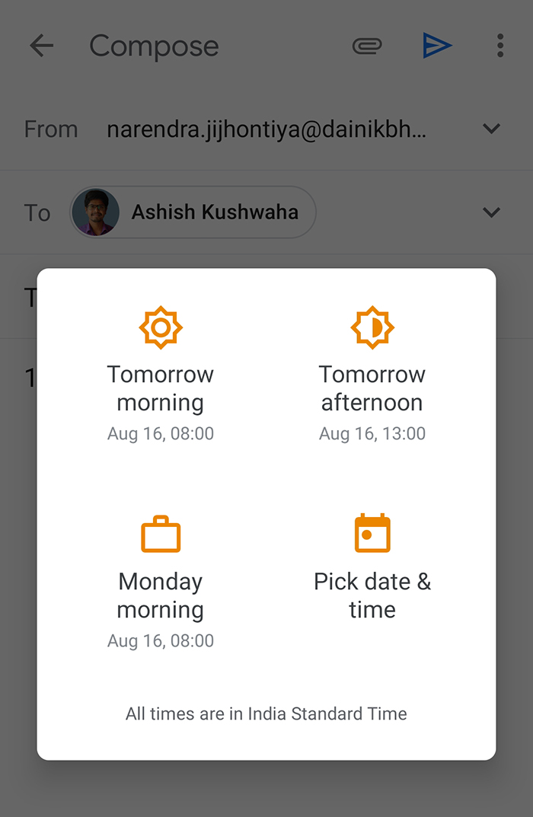
Task: Click the half-sun Tomorrow afternoon icon
Action: (372, 327)
